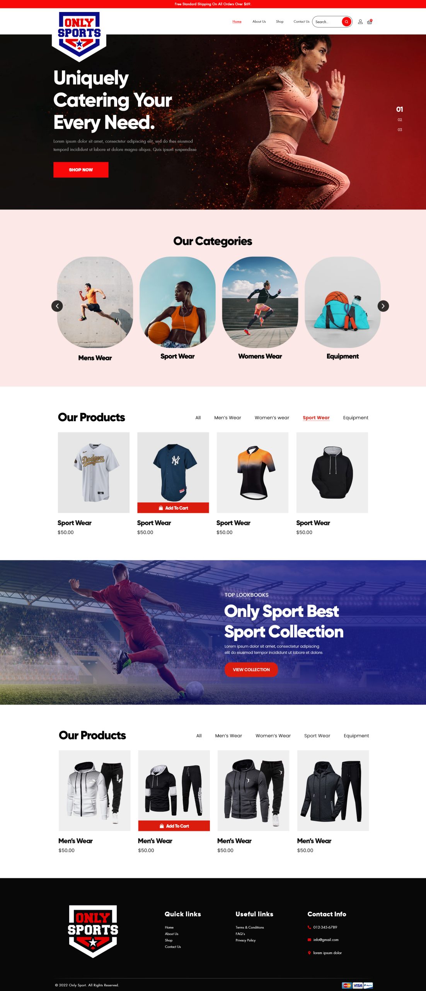Go to hero slide 02 indicator
This screenshot has height=991, width=426.
coord(400,120)
